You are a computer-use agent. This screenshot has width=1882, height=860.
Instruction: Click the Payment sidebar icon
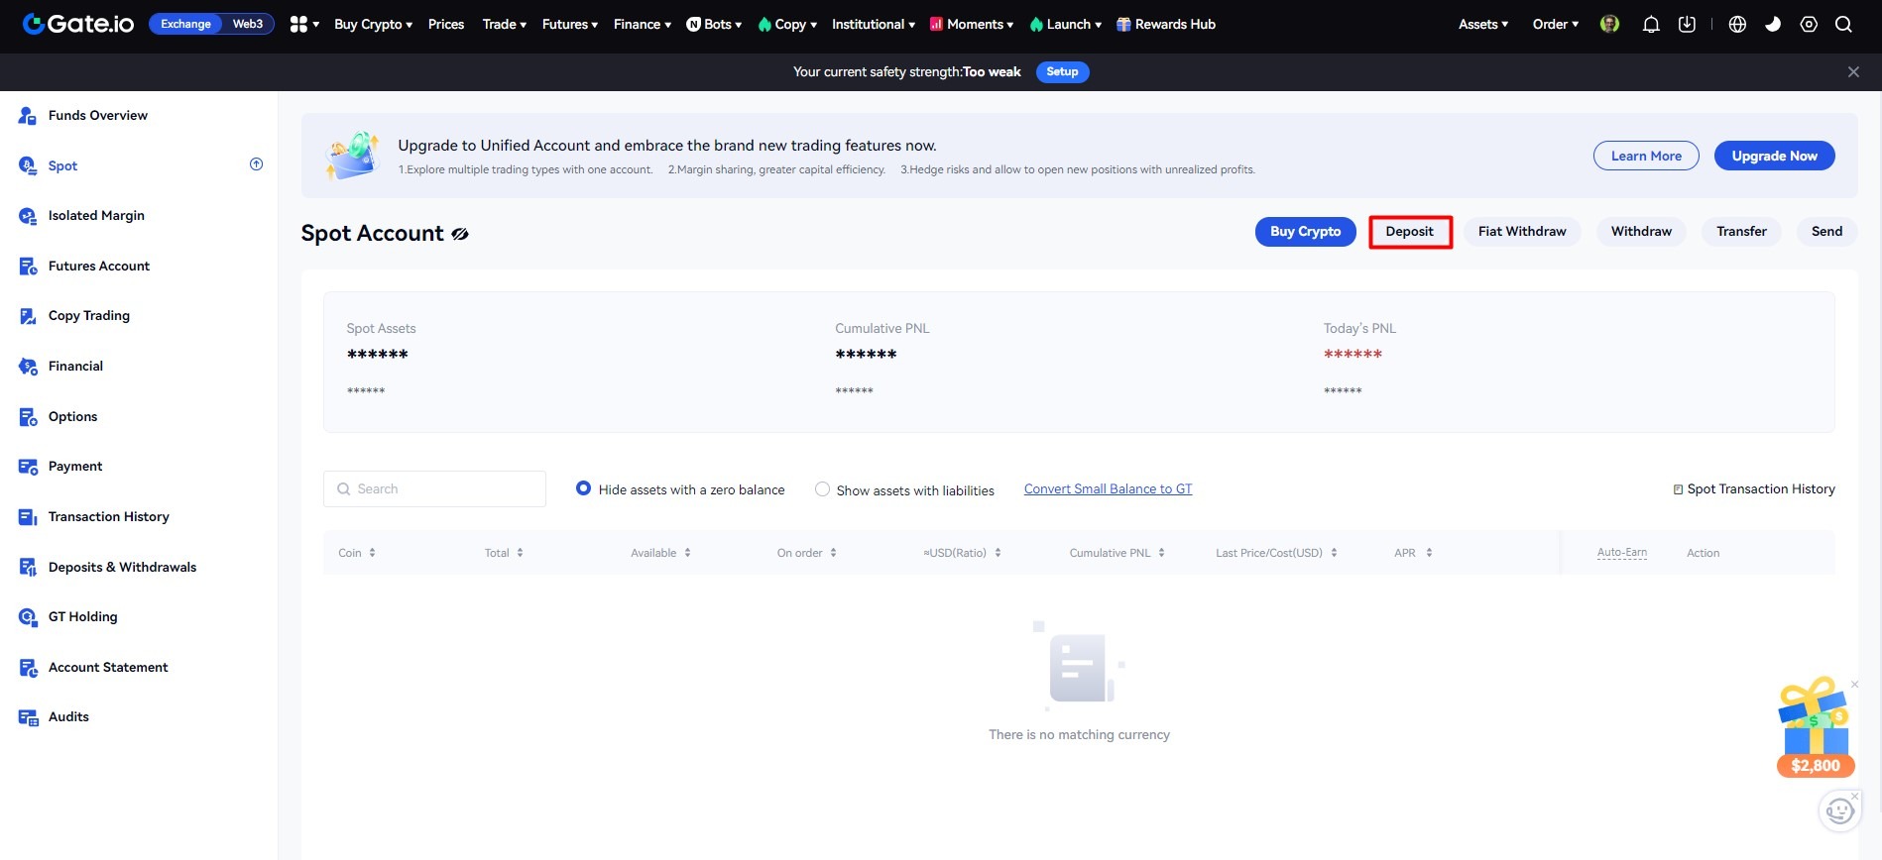(28, 467)
